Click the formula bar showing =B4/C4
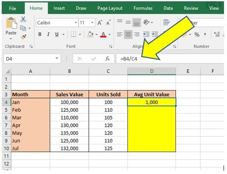The height and width of the screenshot is (174, 227). pos(170,59)
